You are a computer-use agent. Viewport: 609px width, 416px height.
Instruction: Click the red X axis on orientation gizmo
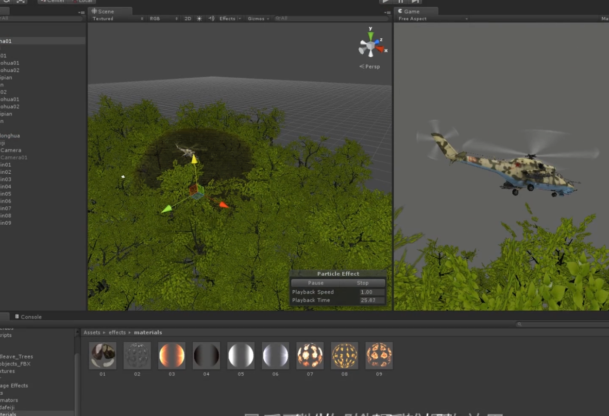[381, 49]
